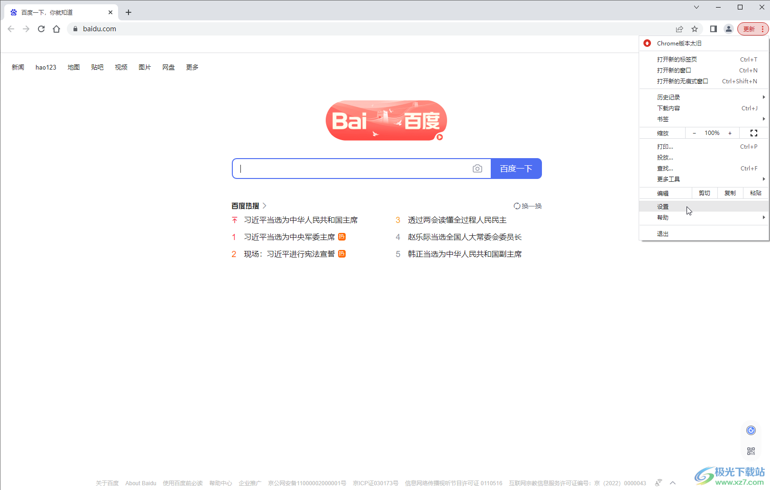Expand the 历史记录 submenu
Image resolution: width=770 pixels, height=490 pixels.
[x=704, y=97]
